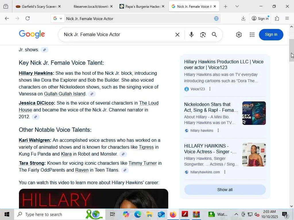Open Tara Strong link
294x220 pixels.
pyautogui.click(x=32, y=163)
